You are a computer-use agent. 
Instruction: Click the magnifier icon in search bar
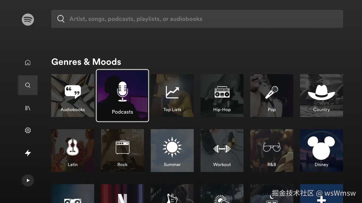click(x=61, y=19)
